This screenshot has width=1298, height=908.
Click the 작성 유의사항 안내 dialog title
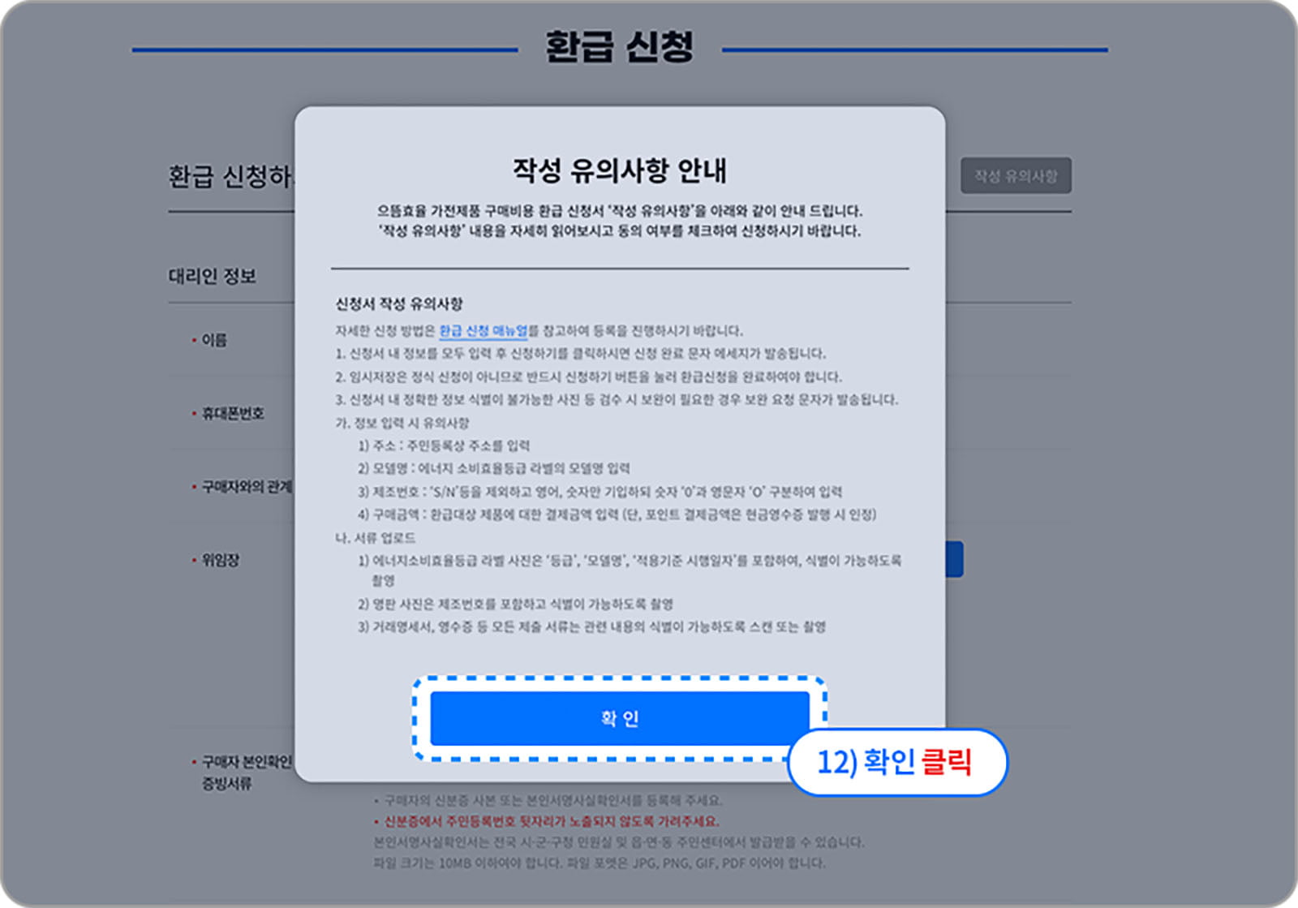(619, 170)
